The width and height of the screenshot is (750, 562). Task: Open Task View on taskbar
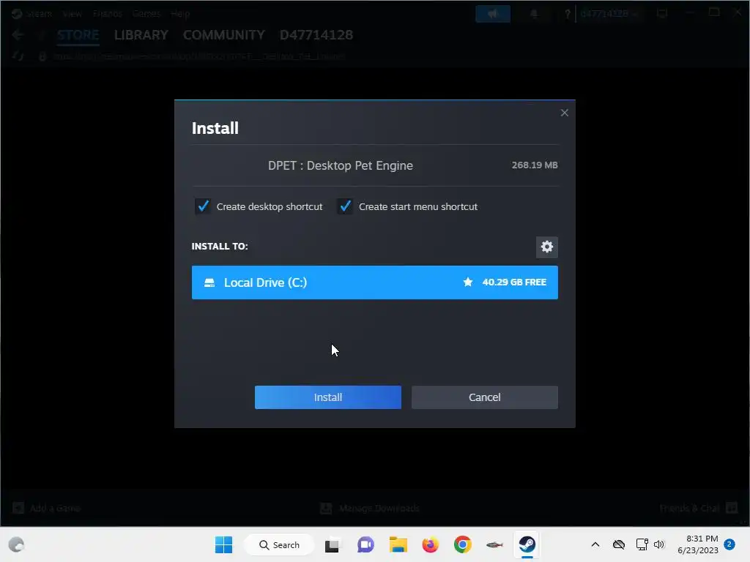pos(332,544)
